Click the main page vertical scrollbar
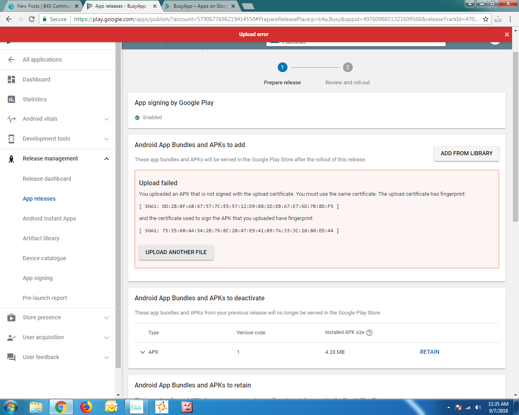 tap(516, 136)
